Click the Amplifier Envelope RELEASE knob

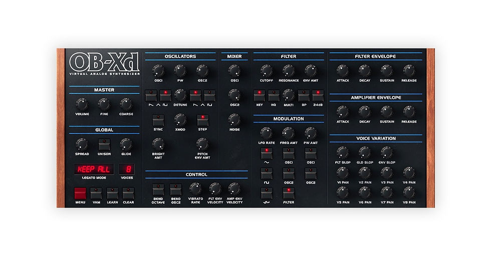point(409,112)
